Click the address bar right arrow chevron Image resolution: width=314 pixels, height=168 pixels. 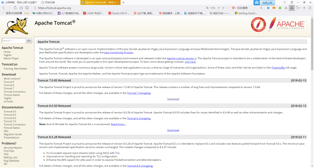[227, 8]
